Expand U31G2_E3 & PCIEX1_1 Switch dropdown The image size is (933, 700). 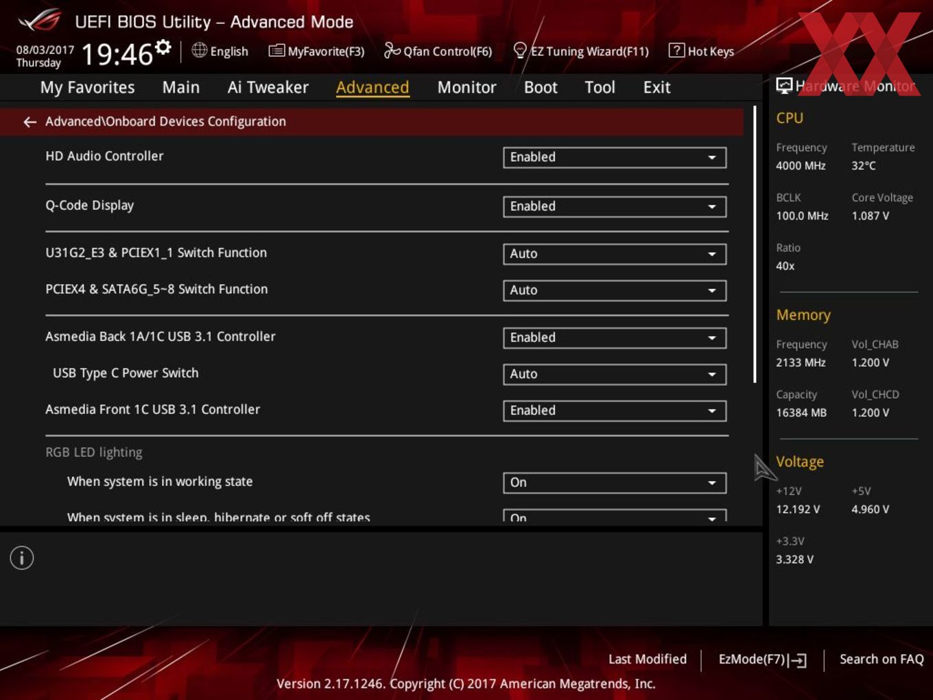[615, 254]
